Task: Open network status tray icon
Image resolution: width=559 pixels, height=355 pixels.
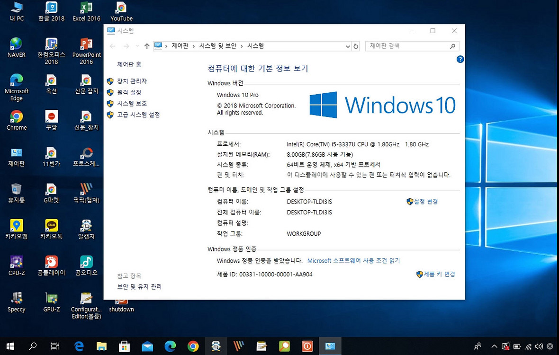Action: 528,346
